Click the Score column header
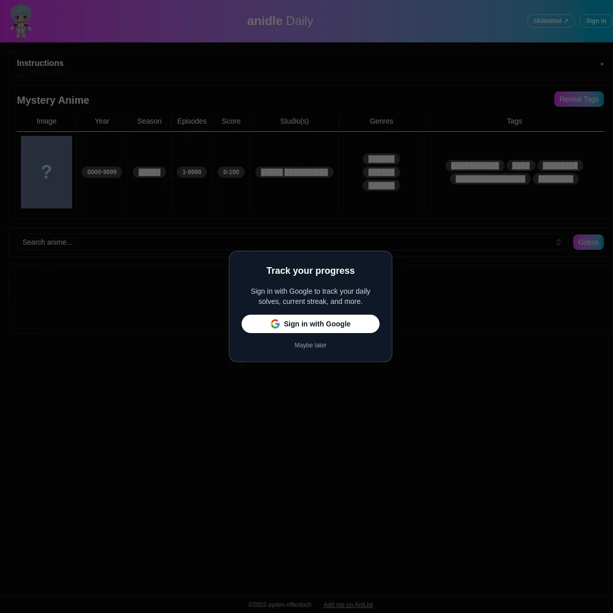Viewport: 613px width, 613px height. (x=231, y=121)
